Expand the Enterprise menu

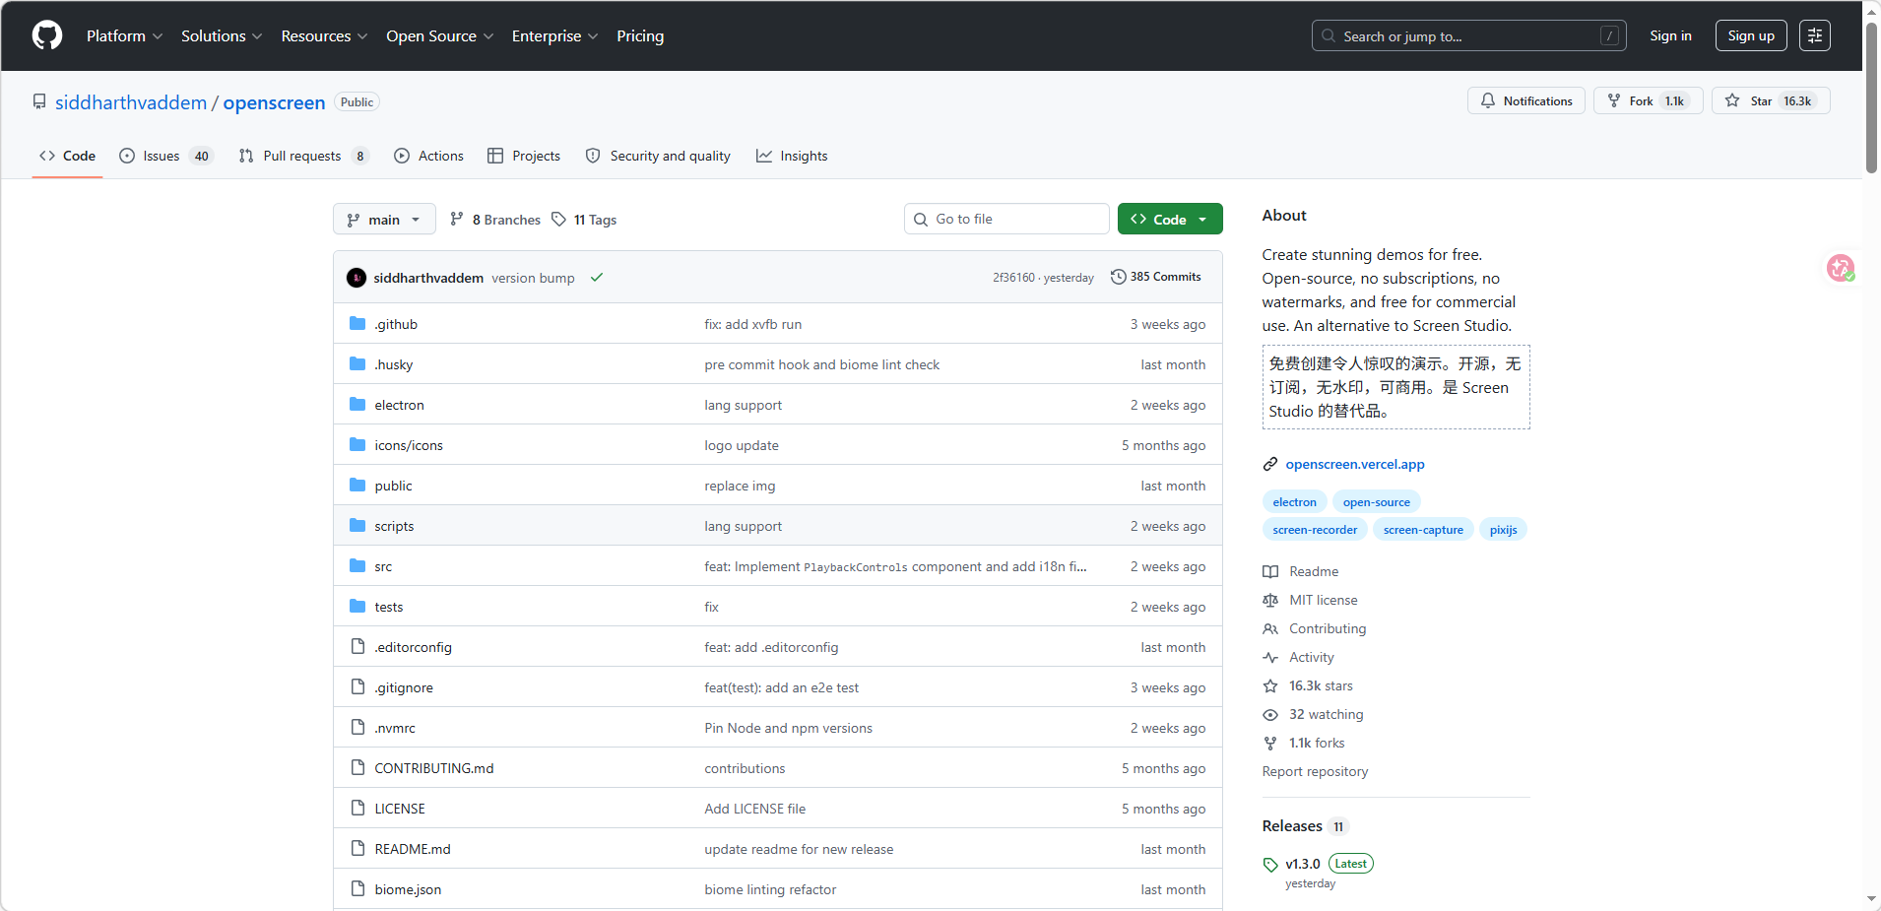pos(554,35)
